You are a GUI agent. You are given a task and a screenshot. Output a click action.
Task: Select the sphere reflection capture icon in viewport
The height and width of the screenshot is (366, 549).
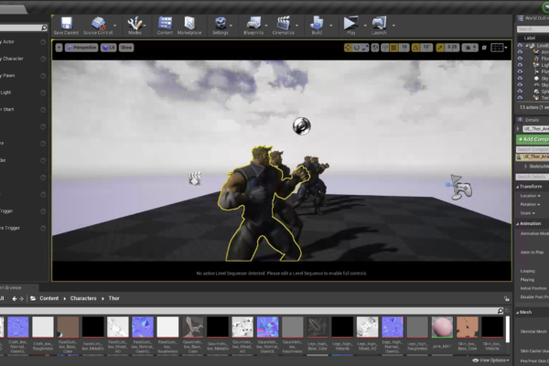pyautogui.click(x=301, y=126)
